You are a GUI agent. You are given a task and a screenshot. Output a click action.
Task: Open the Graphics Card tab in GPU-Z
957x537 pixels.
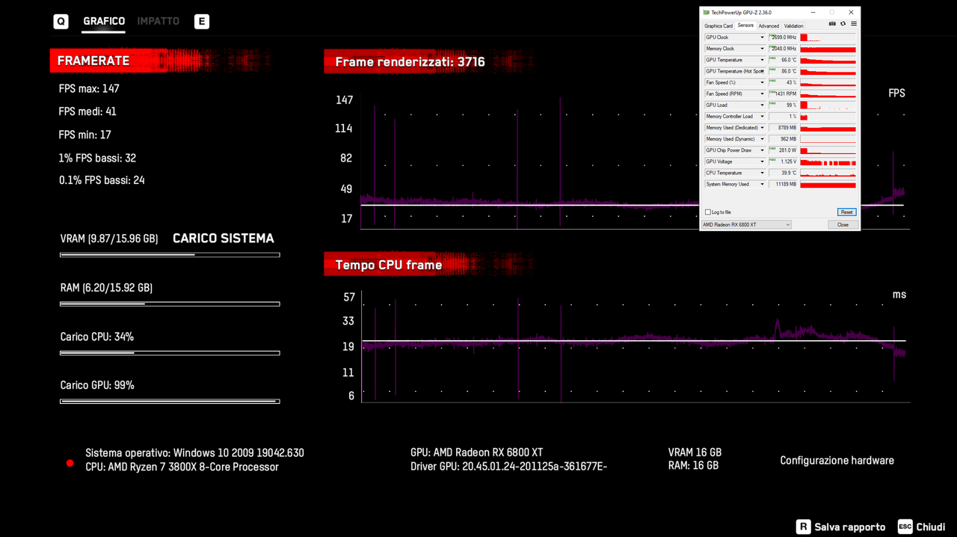click(718, 26)
